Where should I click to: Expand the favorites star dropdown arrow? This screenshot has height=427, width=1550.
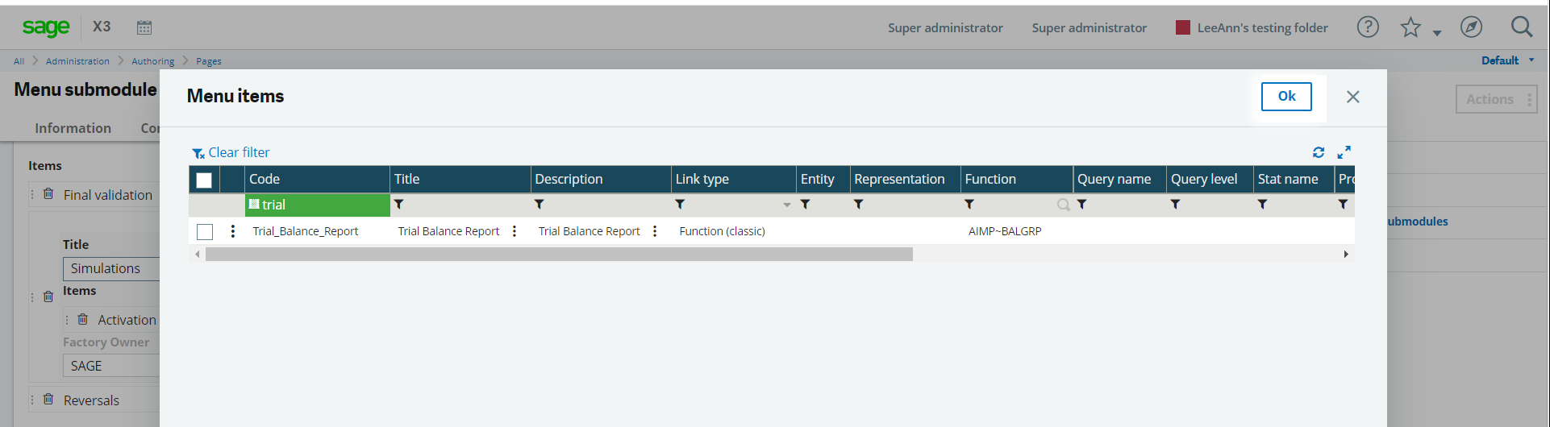[1437, 33]
